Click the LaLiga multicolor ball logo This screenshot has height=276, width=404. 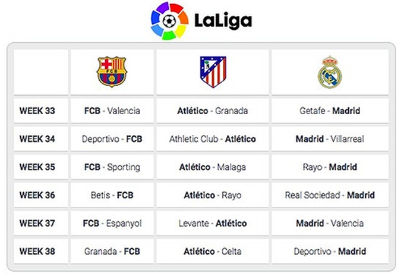[169, 21]
